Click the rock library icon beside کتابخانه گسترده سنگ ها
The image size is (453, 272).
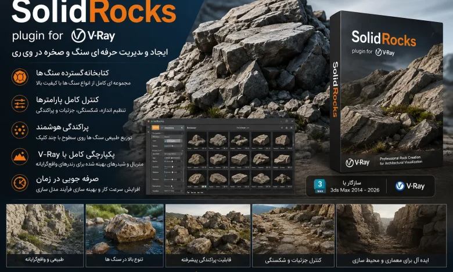point(20,77)
